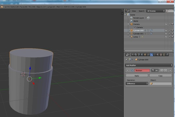Apply the Boolean modifier
The image size is (175, 117).
[x=137, y=76]
